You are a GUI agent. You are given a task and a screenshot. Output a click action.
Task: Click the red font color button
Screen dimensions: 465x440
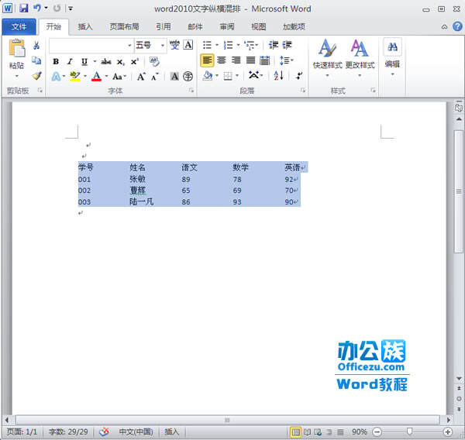pos(96,76)
